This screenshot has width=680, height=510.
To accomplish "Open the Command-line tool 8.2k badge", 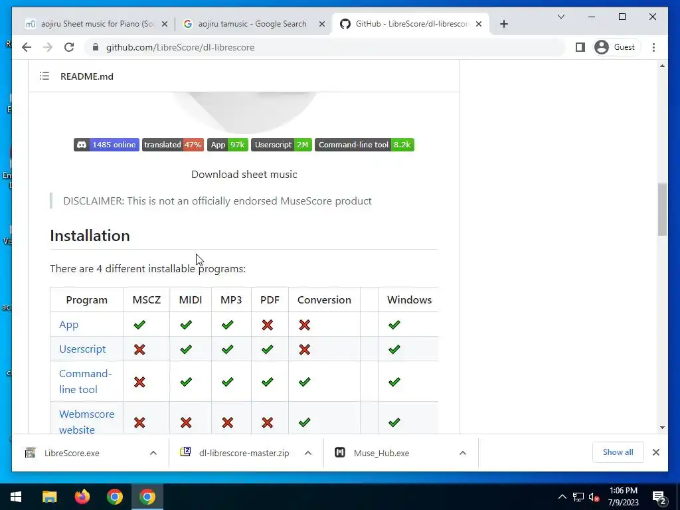I will 365,145.
